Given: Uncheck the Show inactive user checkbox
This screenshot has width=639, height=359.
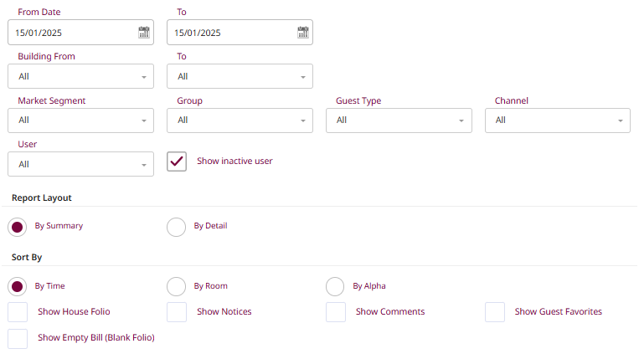Looking at the screenshot, I should tap(177, 162).
